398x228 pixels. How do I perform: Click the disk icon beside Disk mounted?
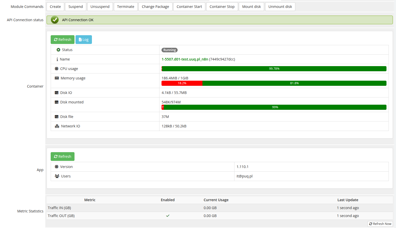click(57, 102)
